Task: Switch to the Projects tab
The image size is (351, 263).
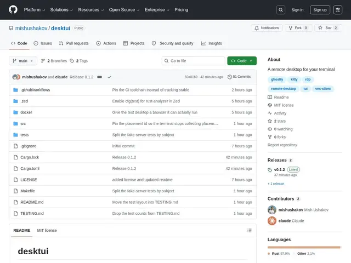Action: 134,43
